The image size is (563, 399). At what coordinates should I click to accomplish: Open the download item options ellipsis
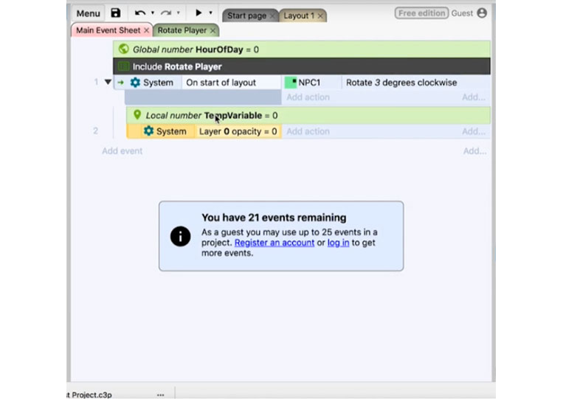tap(161, 395)
